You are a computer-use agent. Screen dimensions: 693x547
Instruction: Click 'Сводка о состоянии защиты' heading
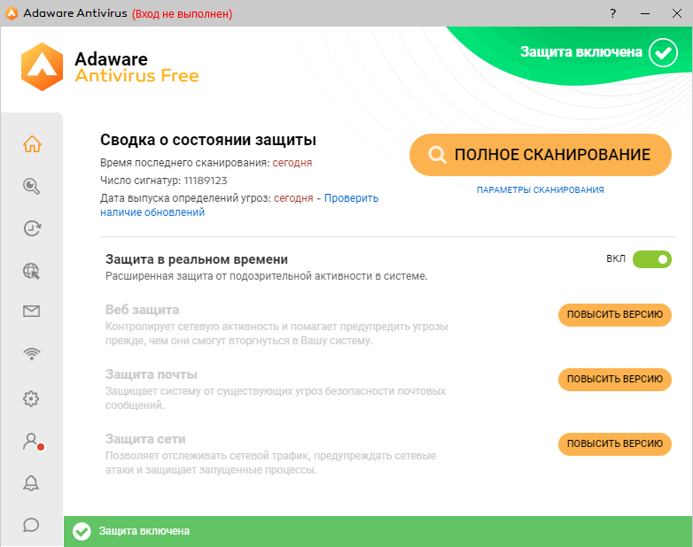coord(208,140)
